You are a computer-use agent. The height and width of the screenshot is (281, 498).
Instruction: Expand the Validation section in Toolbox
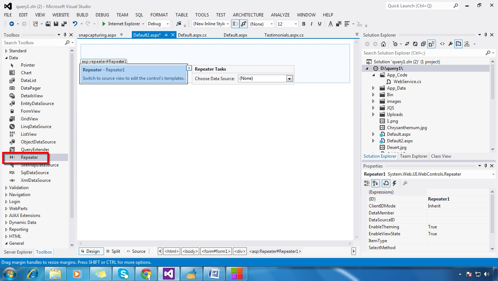click(6, 188)
